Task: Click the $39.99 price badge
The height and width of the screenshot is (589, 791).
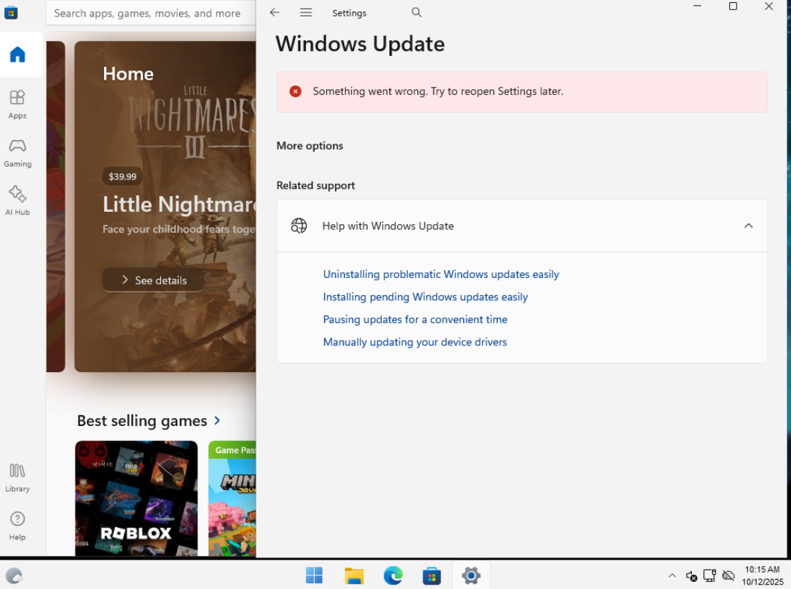Action: 123,177
